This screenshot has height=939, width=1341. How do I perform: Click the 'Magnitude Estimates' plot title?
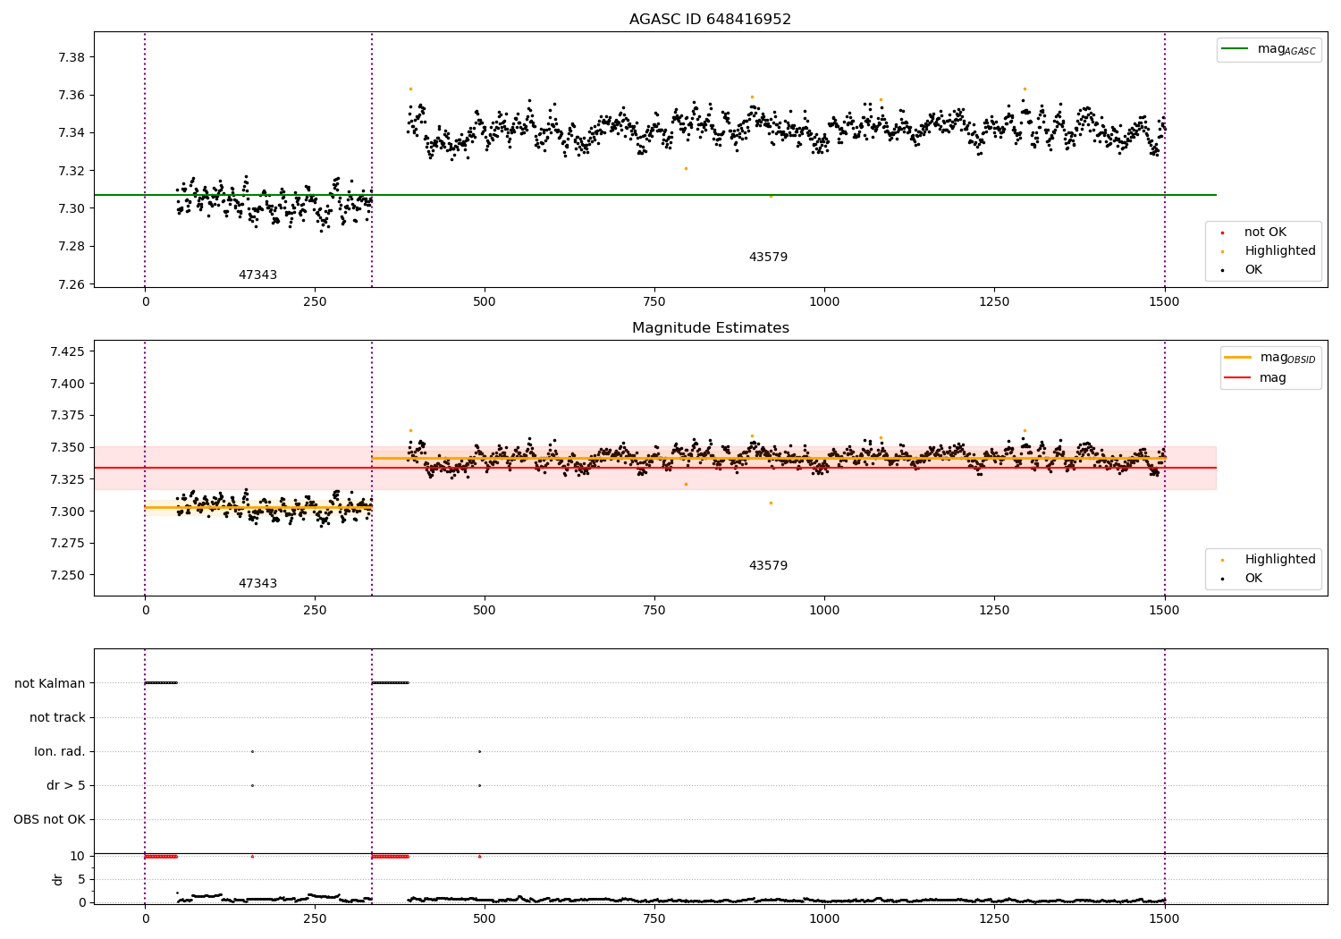click(x=710, y=328)
